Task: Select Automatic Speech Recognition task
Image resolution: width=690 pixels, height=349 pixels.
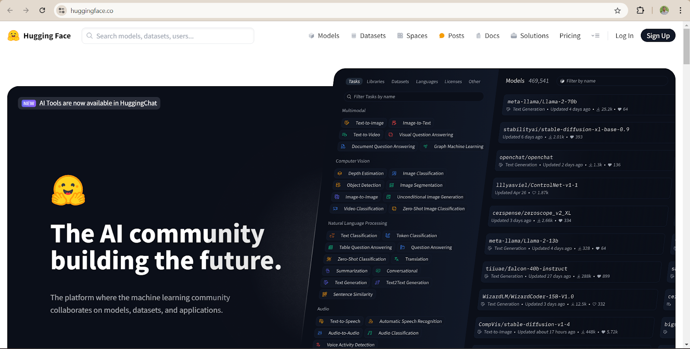Action: click(405, 321)
